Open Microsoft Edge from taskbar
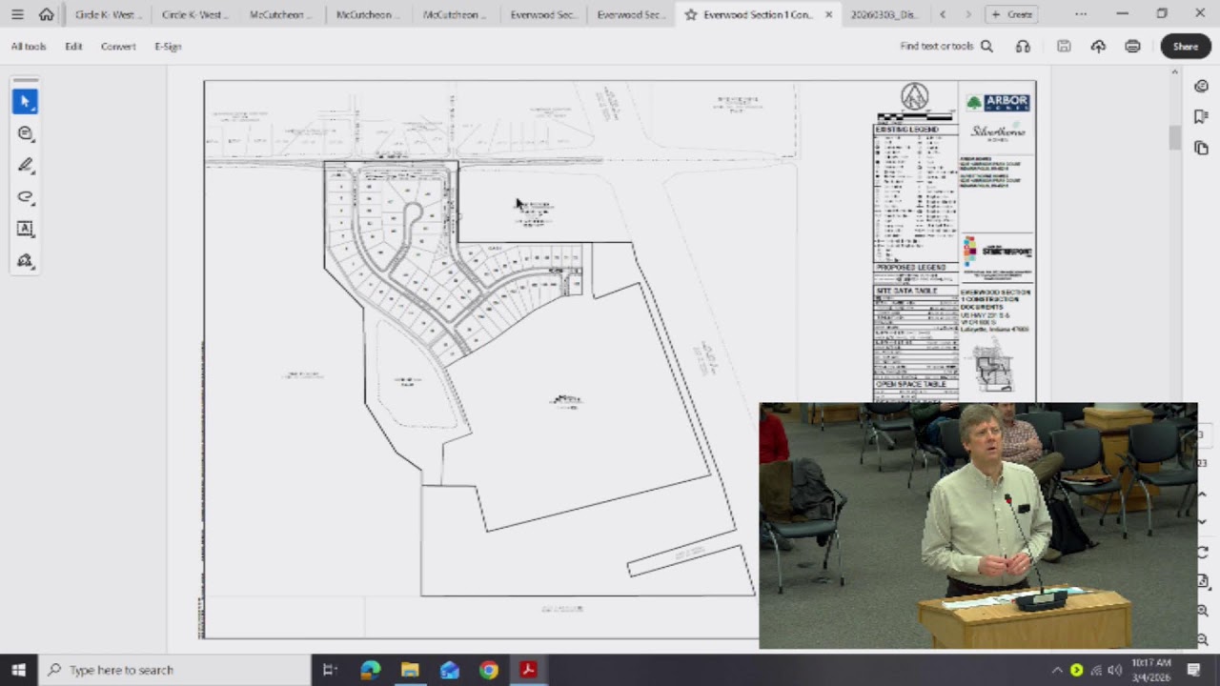The image size is (1220, 686). (x=371, y=670)
